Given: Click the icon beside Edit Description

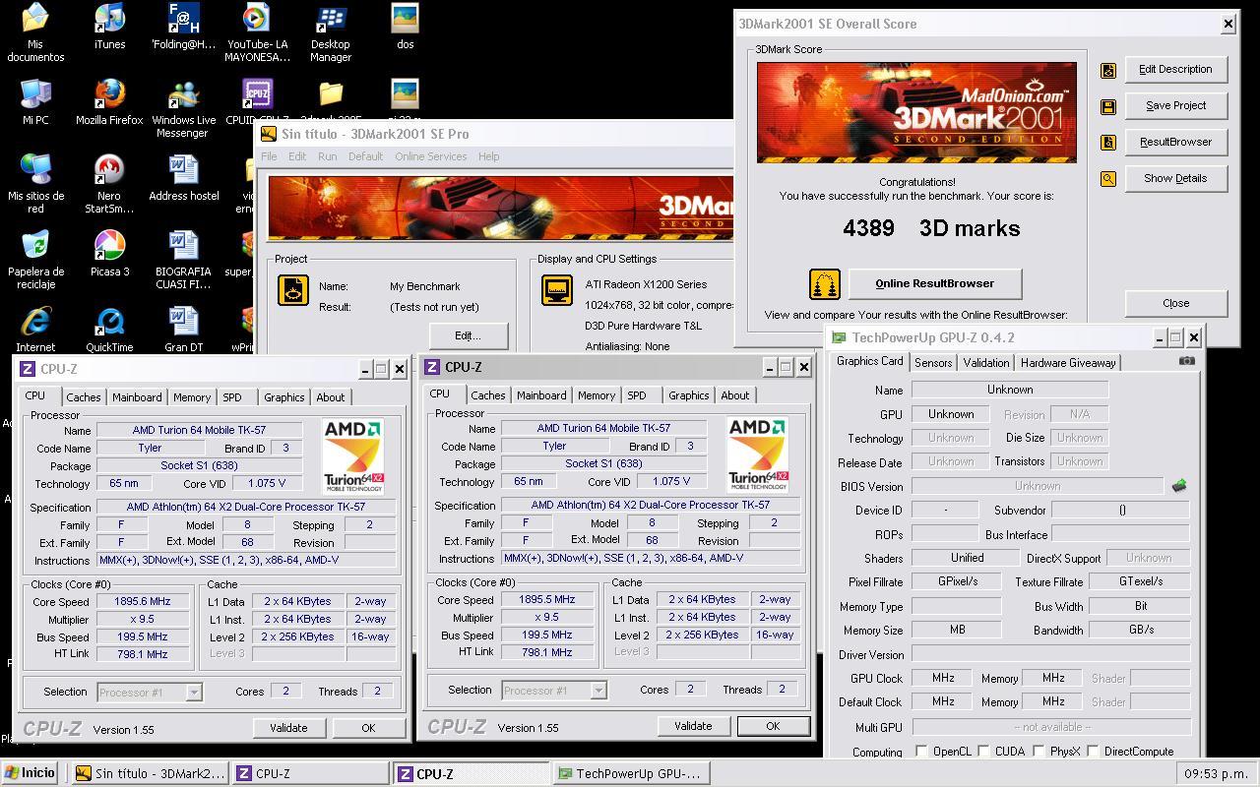Looking at the screenshot, I should [x=1108, y=70].
